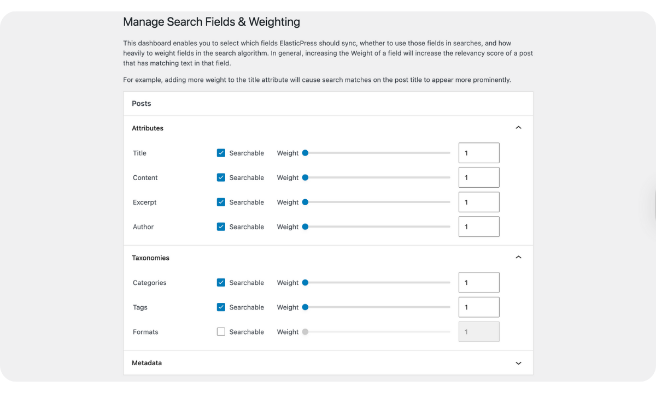Focus the Title weight number field
Screen dimensions: 656x393
point(478,153)
